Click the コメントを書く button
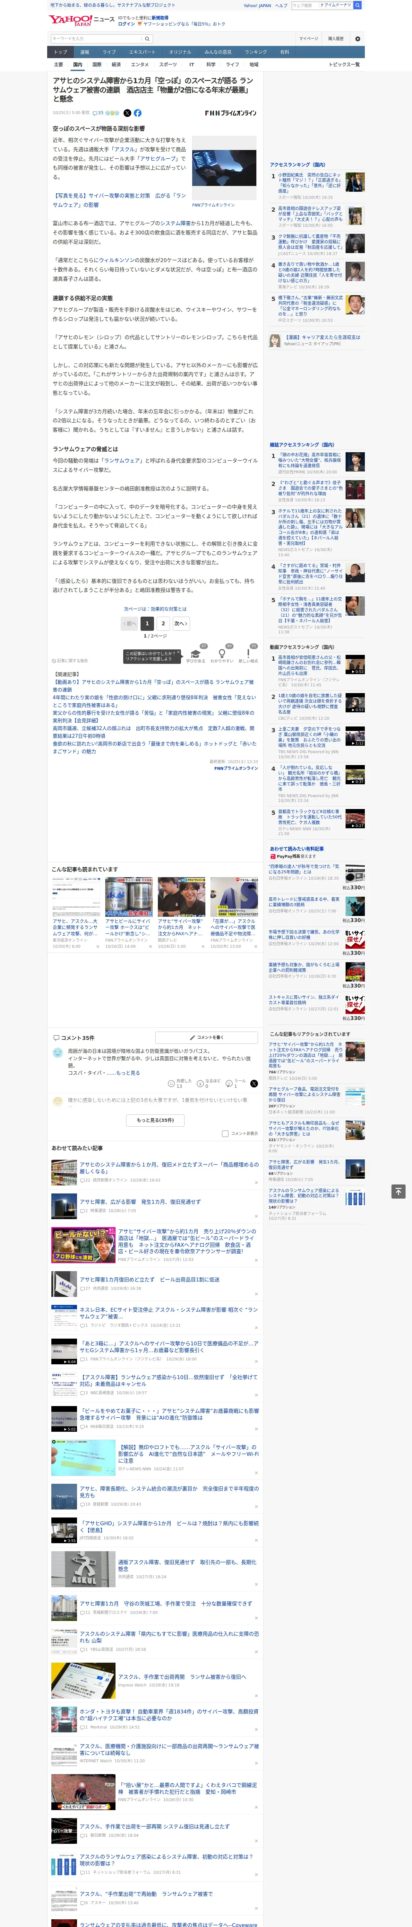 point(206,1038)
